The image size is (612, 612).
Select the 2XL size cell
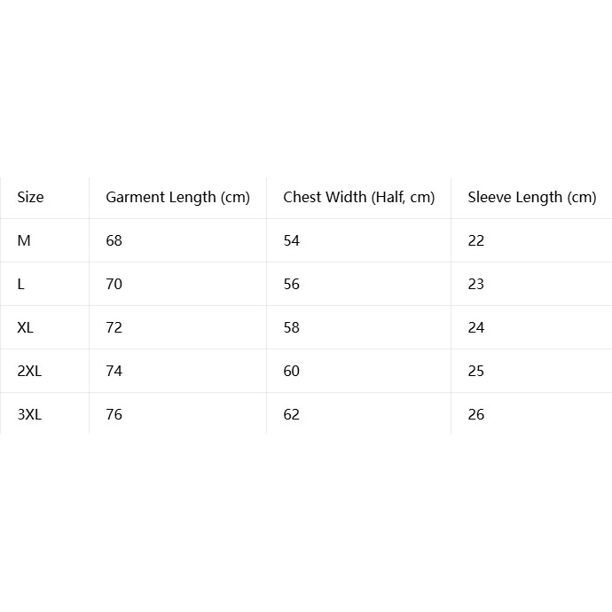(29, 371)
